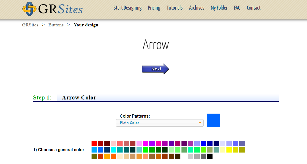Open the Tutorials section

tap(175, 8)
